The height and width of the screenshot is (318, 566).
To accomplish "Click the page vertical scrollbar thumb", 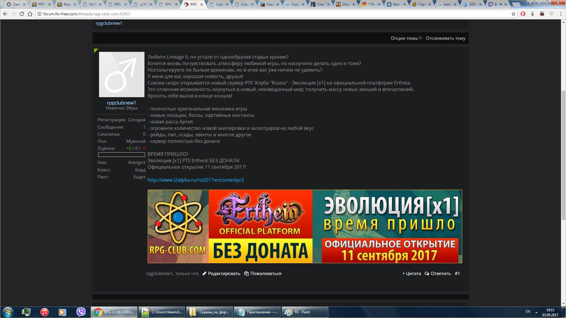I will (x=563, y=155).
